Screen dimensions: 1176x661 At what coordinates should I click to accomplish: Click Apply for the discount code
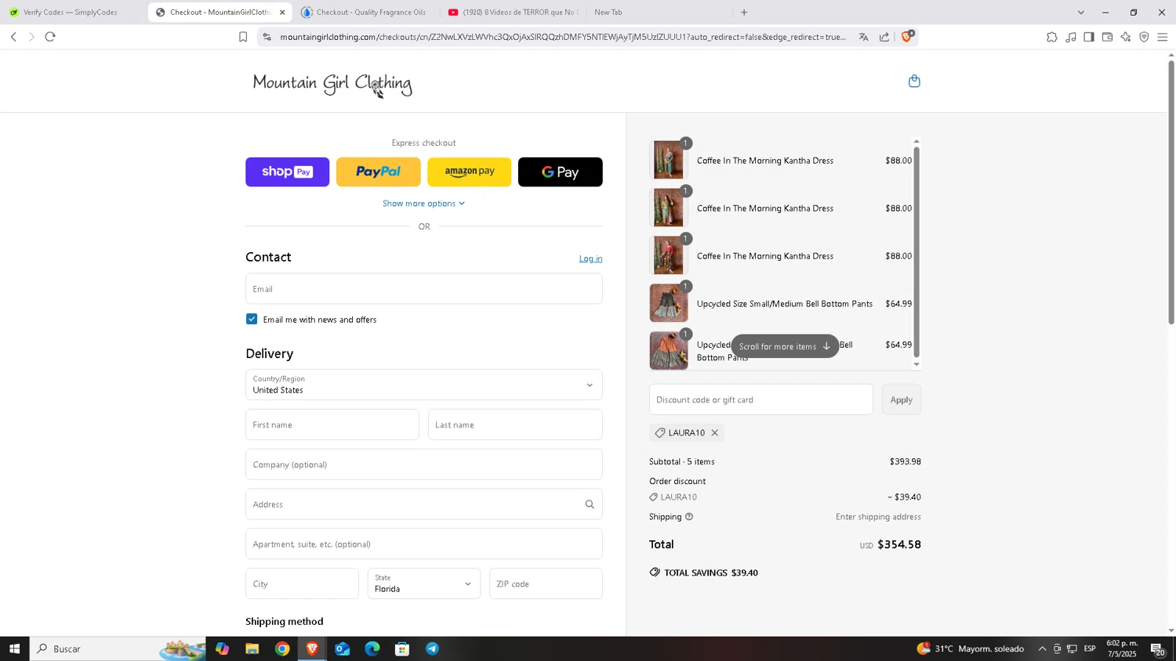coord(901,399)
